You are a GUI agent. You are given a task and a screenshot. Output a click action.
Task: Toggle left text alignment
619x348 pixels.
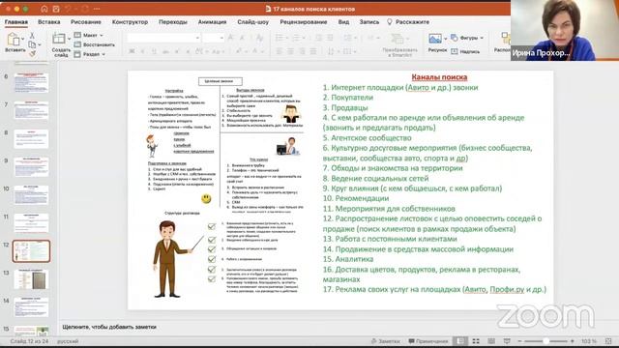tap(280, 51)
